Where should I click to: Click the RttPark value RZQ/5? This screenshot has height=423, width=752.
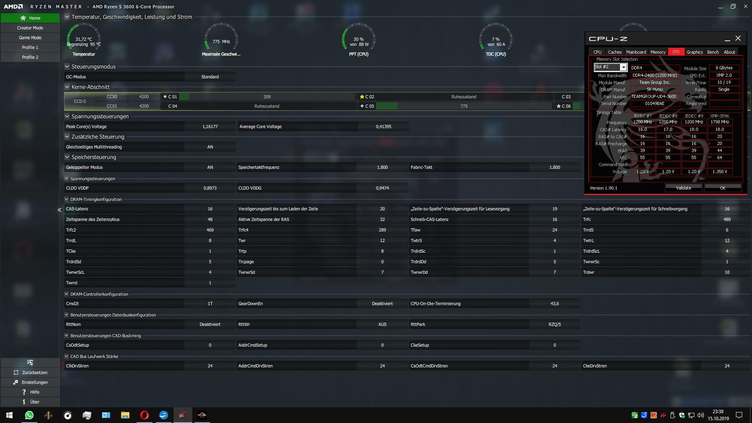coord(555,324)
